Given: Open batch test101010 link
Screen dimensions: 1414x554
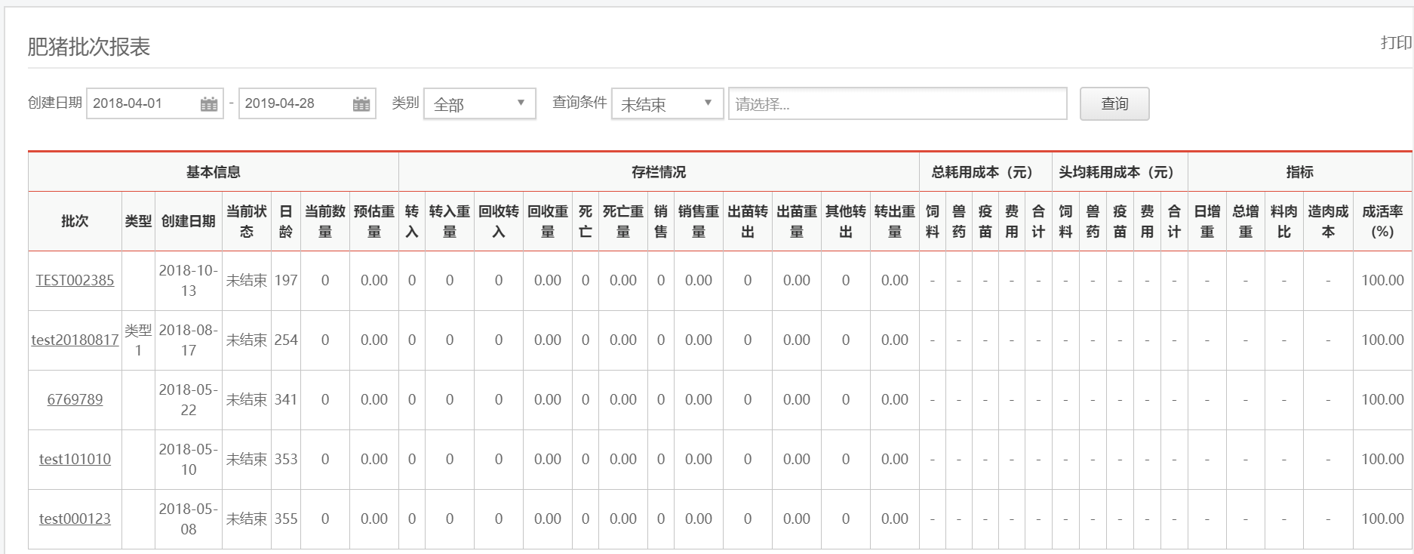Looking at the screenshot, I should 75,460.
